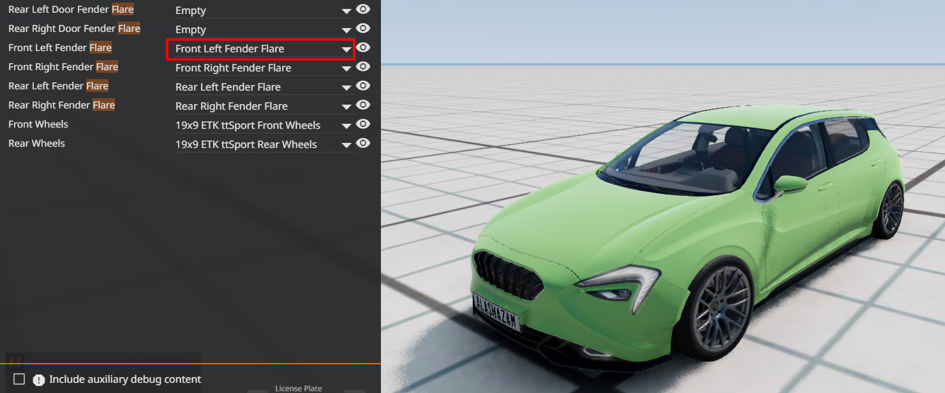The height and width of the screenshot is (393, 945).
Task: Hide the Front Right Fender Flare part
Action: [x=363, y=67]
